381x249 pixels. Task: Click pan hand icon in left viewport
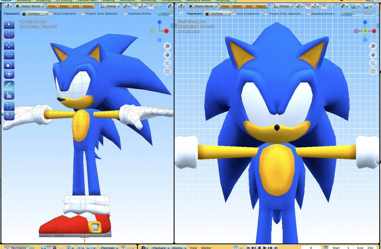point(167,55)
